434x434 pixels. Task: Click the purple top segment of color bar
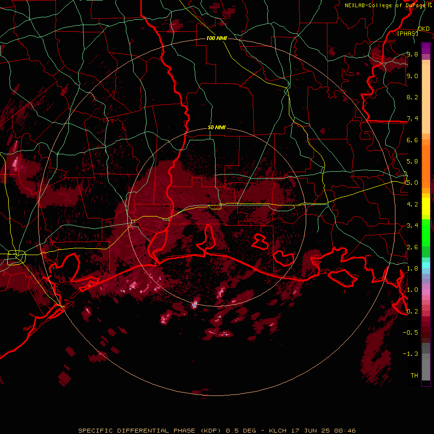coord(426,48)
